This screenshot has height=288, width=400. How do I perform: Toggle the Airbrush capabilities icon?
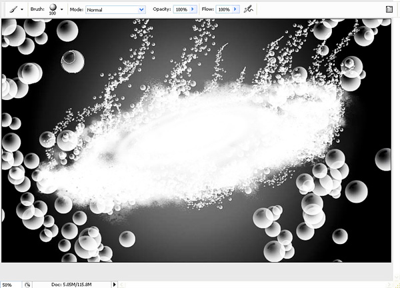(x=248, y=9)
